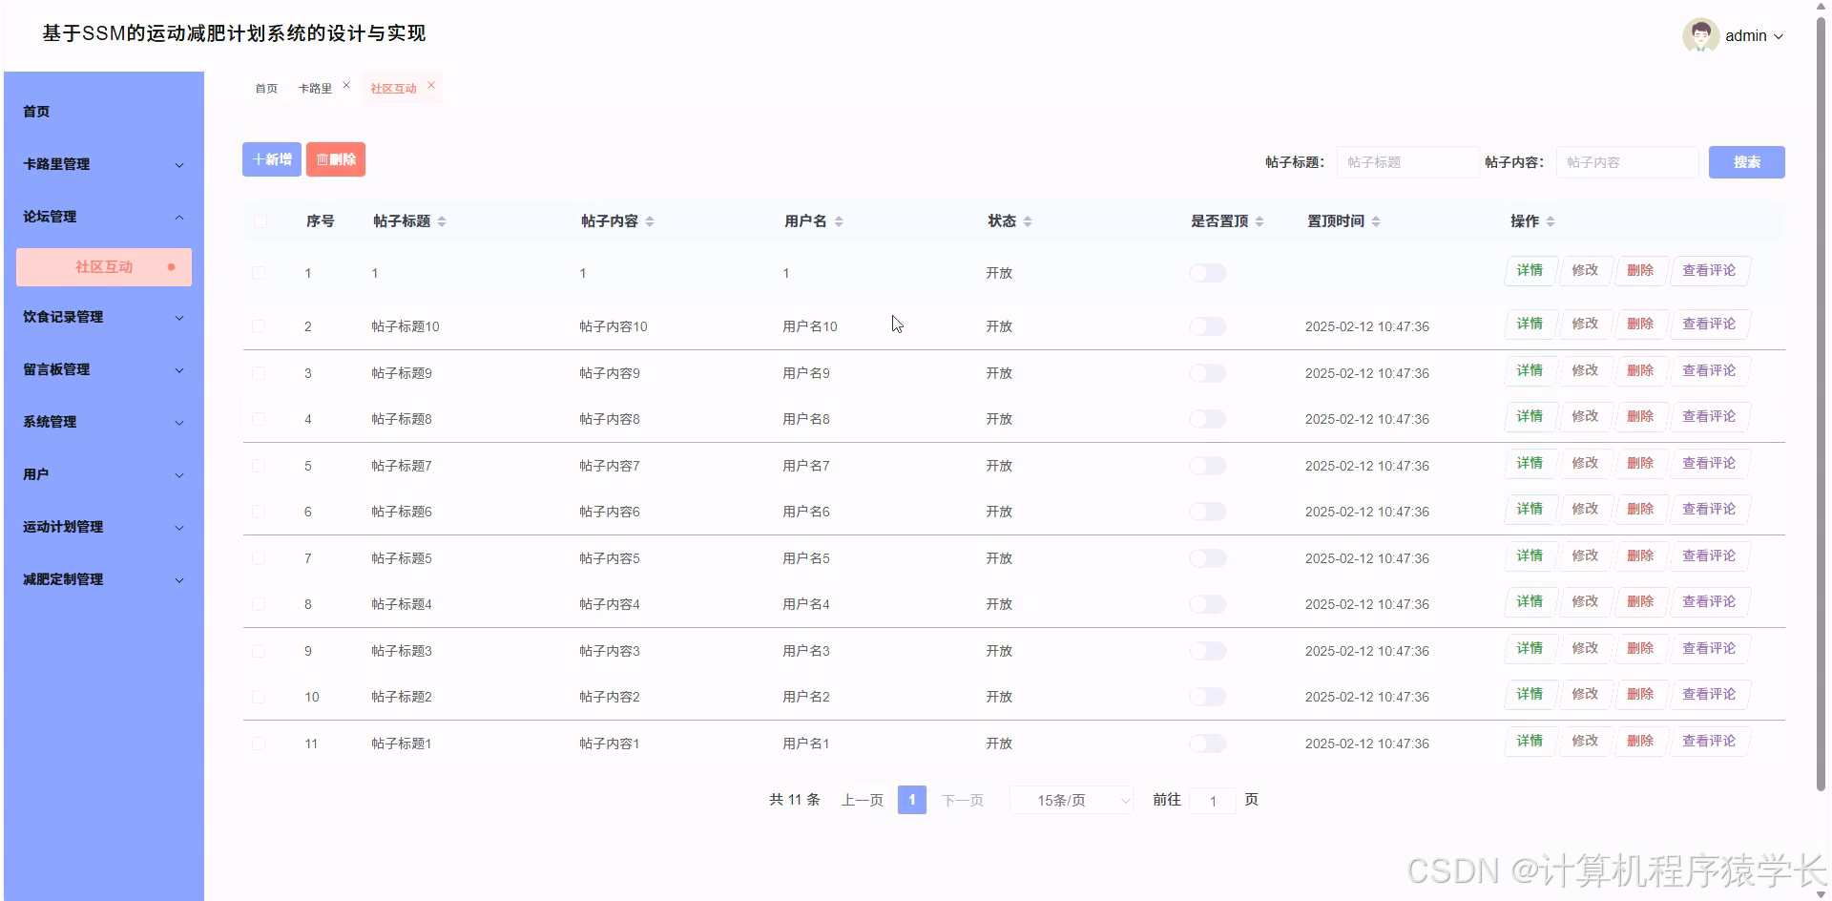Sort the table by 帖子标题 column
The image size is (1832, 901).
[442, 220]
